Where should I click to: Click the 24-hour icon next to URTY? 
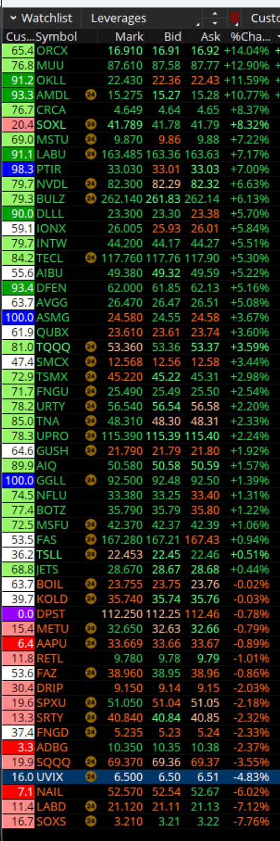click(x=91, y=406)
